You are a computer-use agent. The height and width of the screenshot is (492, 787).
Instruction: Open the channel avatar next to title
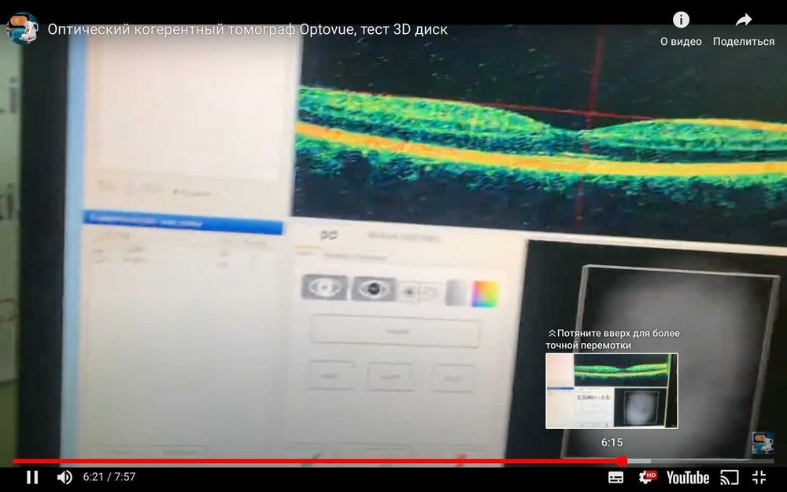[x=23, y=28]
